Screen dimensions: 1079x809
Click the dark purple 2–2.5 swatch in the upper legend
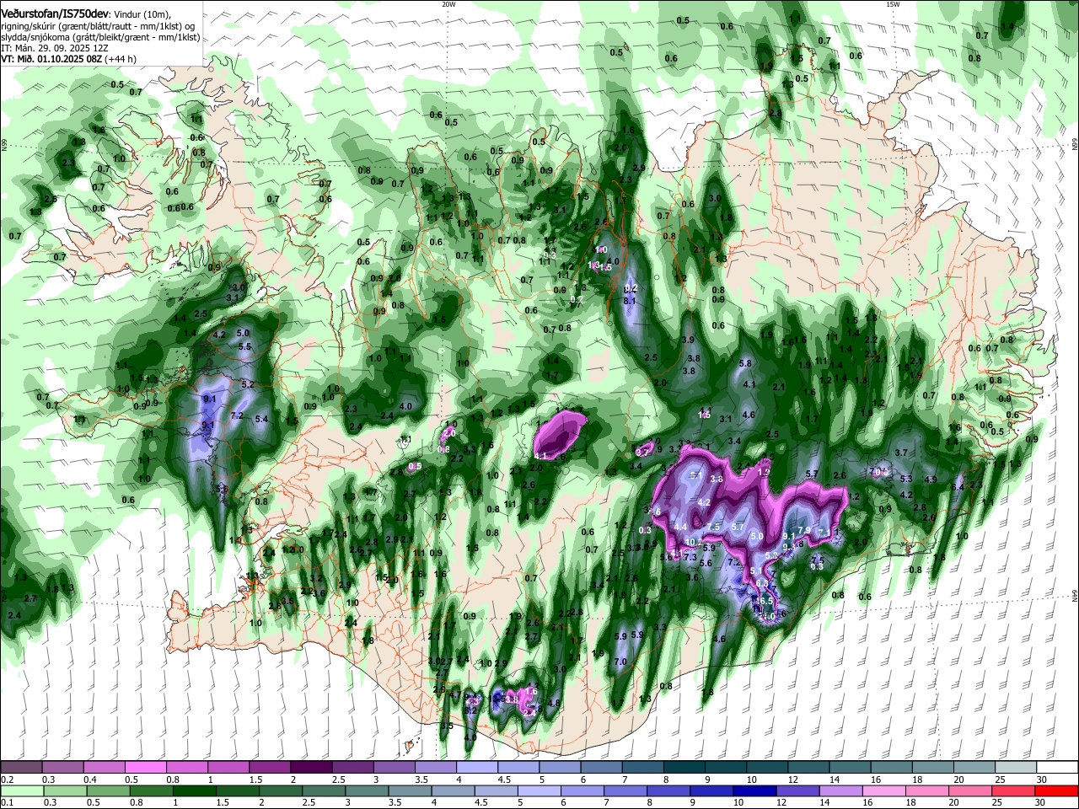point(311,767)
